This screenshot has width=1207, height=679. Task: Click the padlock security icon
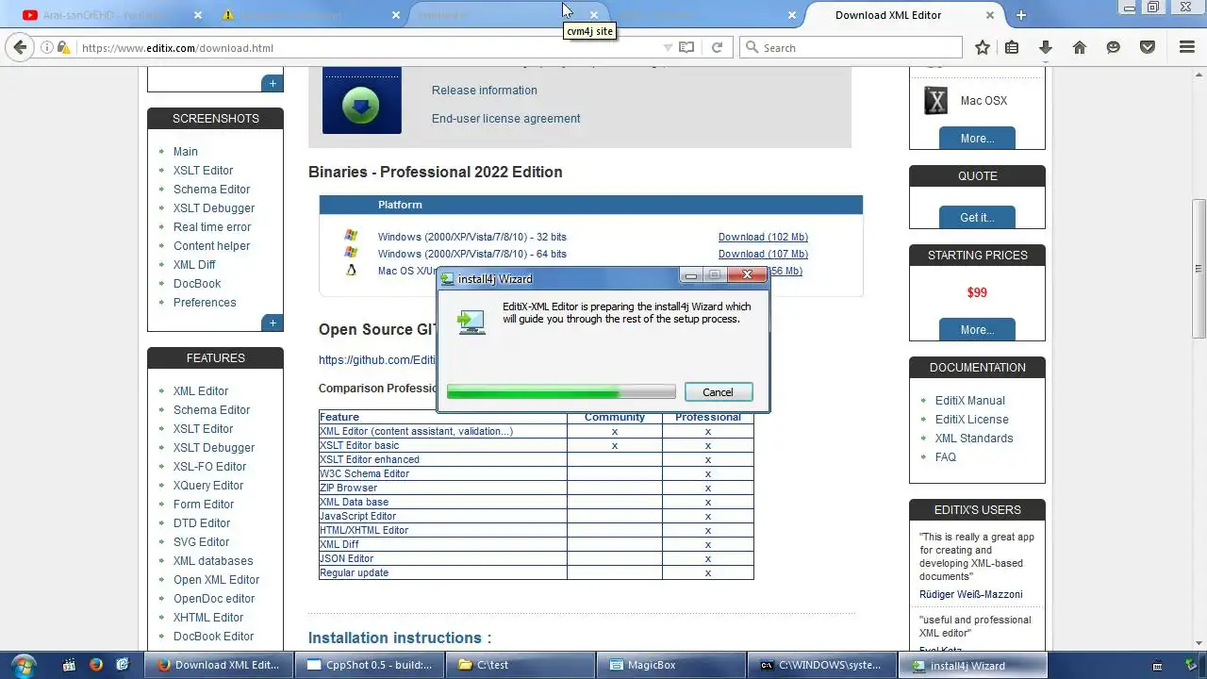point(63,47)
